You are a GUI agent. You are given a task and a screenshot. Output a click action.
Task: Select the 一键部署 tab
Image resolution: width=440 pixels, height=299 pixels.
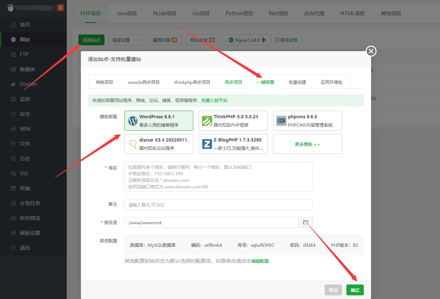tap(266, 82)
